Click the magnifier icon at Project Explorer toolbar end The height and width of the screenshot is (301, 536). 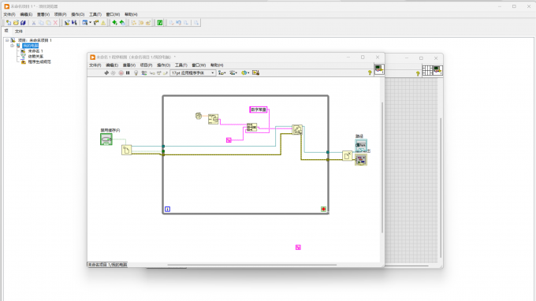click(x=196, y=23)
